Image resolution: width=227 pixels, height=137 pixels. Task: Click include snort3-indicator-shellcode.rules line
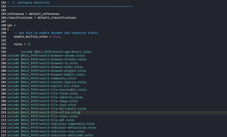pyautogui.click(x=50, y=135)
